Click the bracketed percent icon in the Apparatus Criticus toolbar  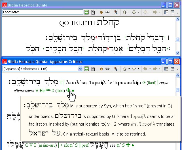(x=116, y=69)
